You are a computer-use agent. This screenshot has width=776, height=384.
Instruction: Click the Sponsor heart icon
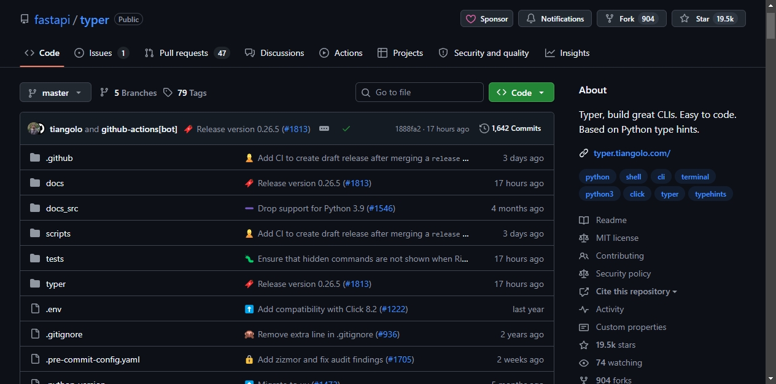click(x=471, y=19)
